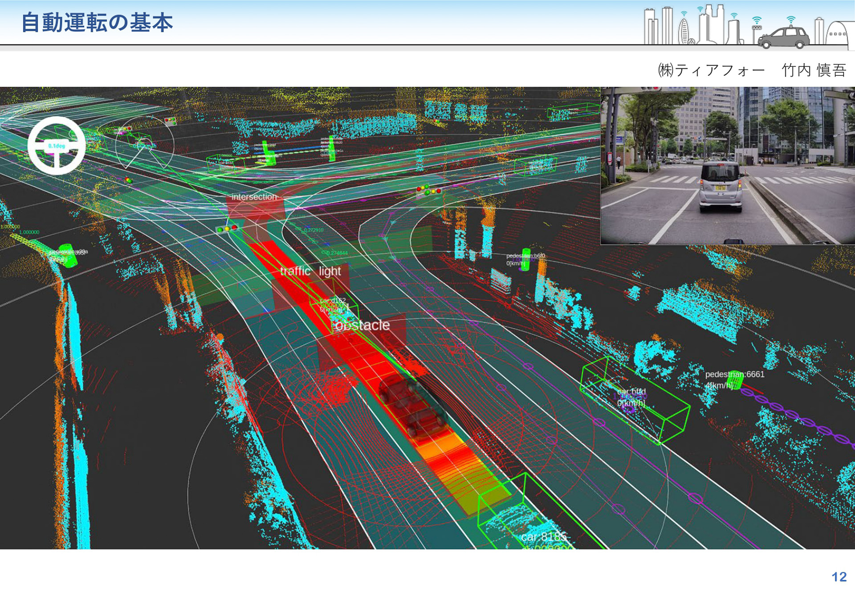This screenshot has height=592, width=855.
Task: Click the 'traffic light' label
Action: click(310, 271)
